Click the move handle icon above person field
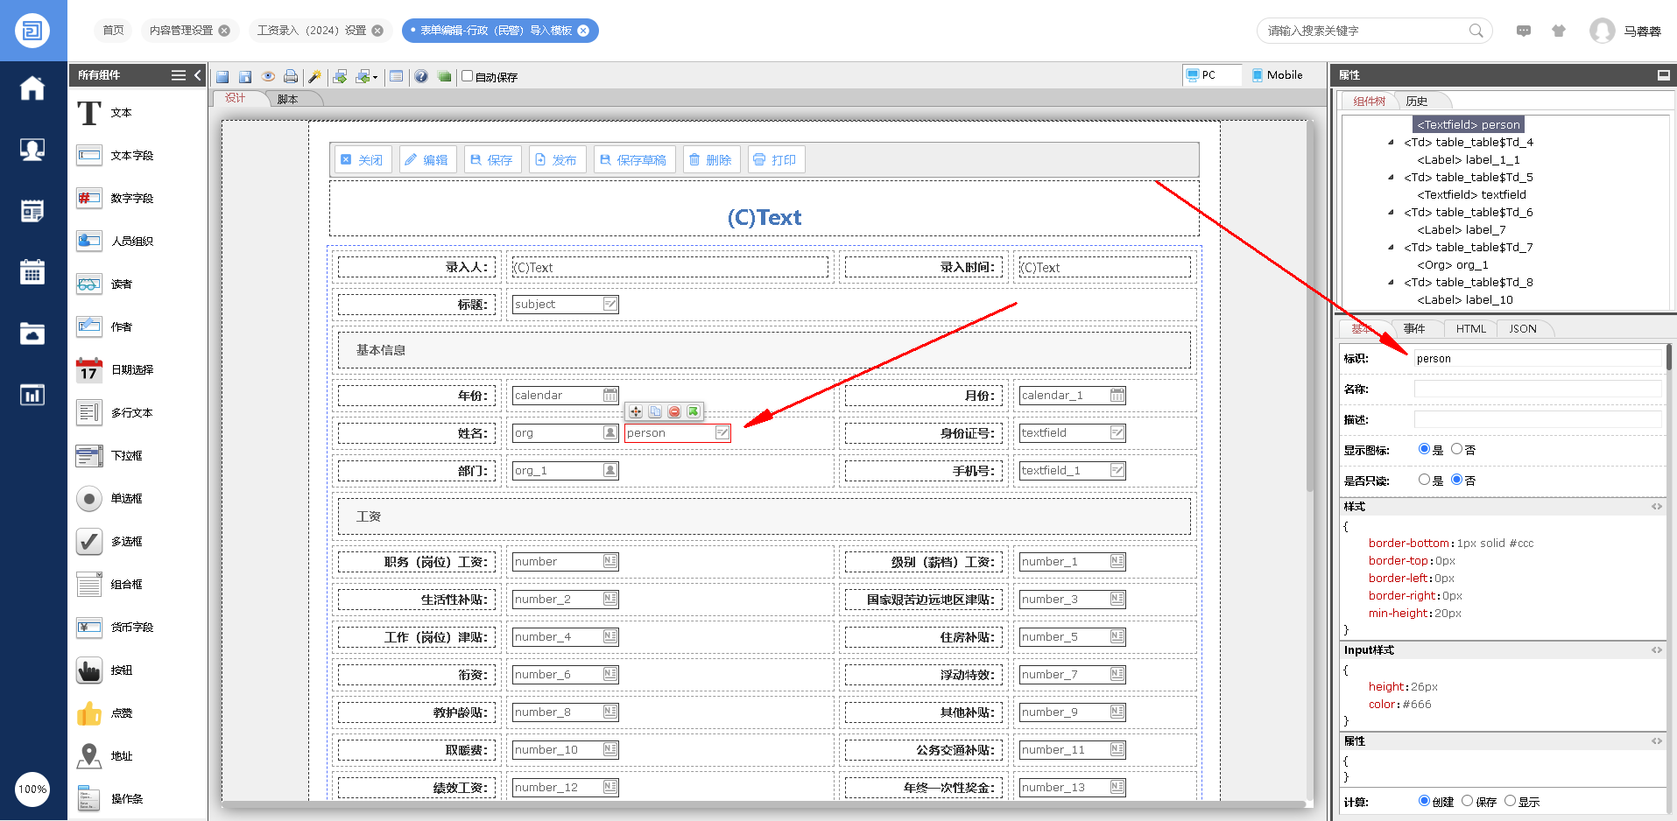 click(636, 411)
